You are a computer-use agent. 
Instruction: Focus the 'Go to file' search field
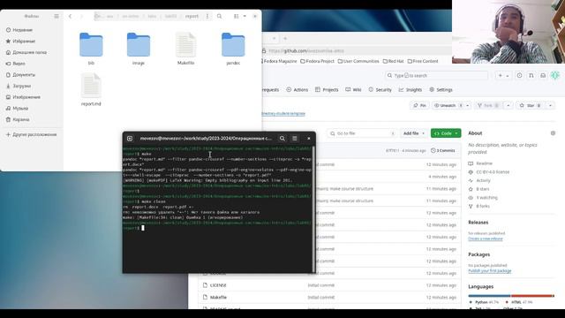[x=361, y=133]
